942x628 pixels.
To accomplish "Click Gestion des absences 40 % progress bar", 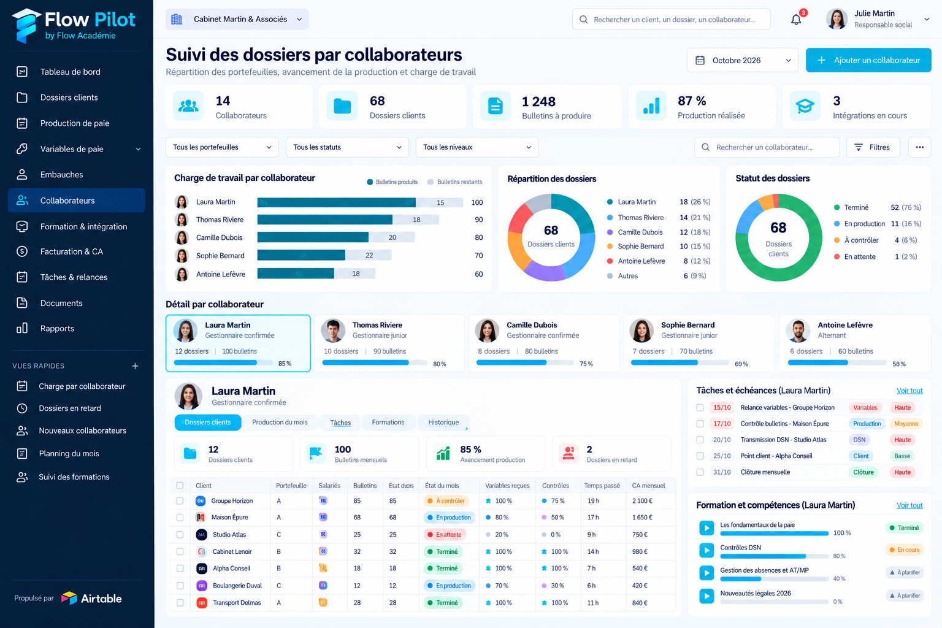I will [774, 579].
